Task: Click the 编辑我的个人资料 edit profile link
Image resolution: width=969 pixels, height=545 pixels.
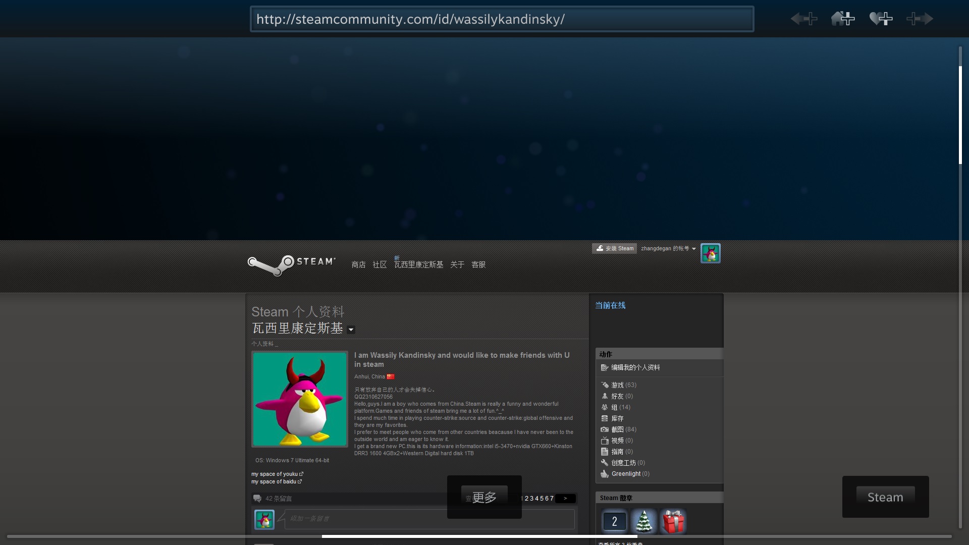Action: click(635, 368)
